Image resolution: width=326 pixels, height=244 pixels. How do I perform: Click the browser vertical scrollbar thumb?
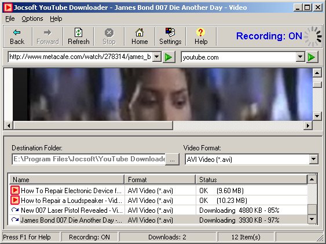point(317,85)
